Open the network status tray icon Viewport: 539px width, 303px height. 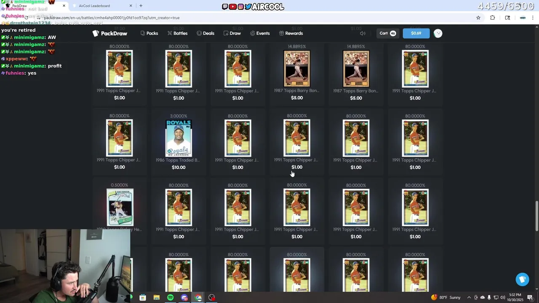[x=496, y=298]
